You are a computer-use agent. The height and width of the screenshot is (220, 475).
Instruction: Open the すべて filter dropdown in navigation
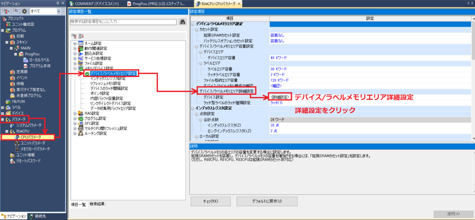(x=59, y=11)
